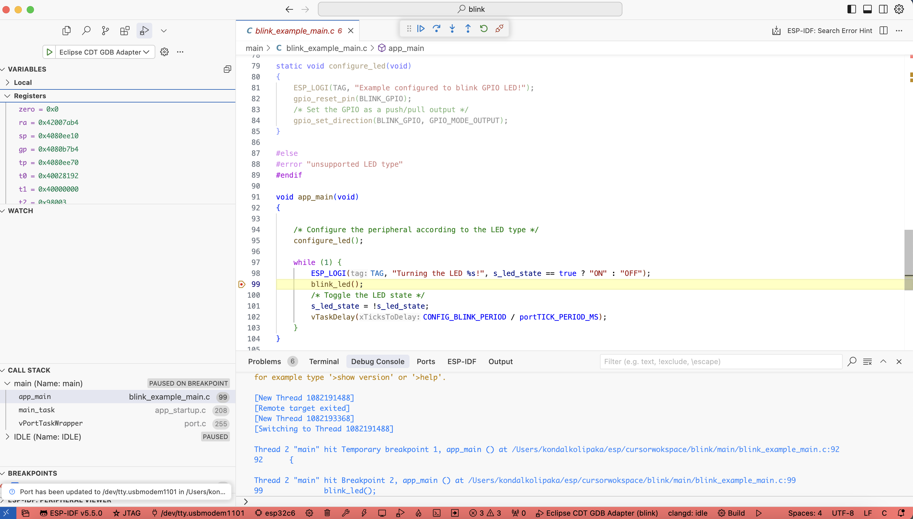Show additional views chevron in activity bar
Screen dimensions: 913x519
pos(164,31)
